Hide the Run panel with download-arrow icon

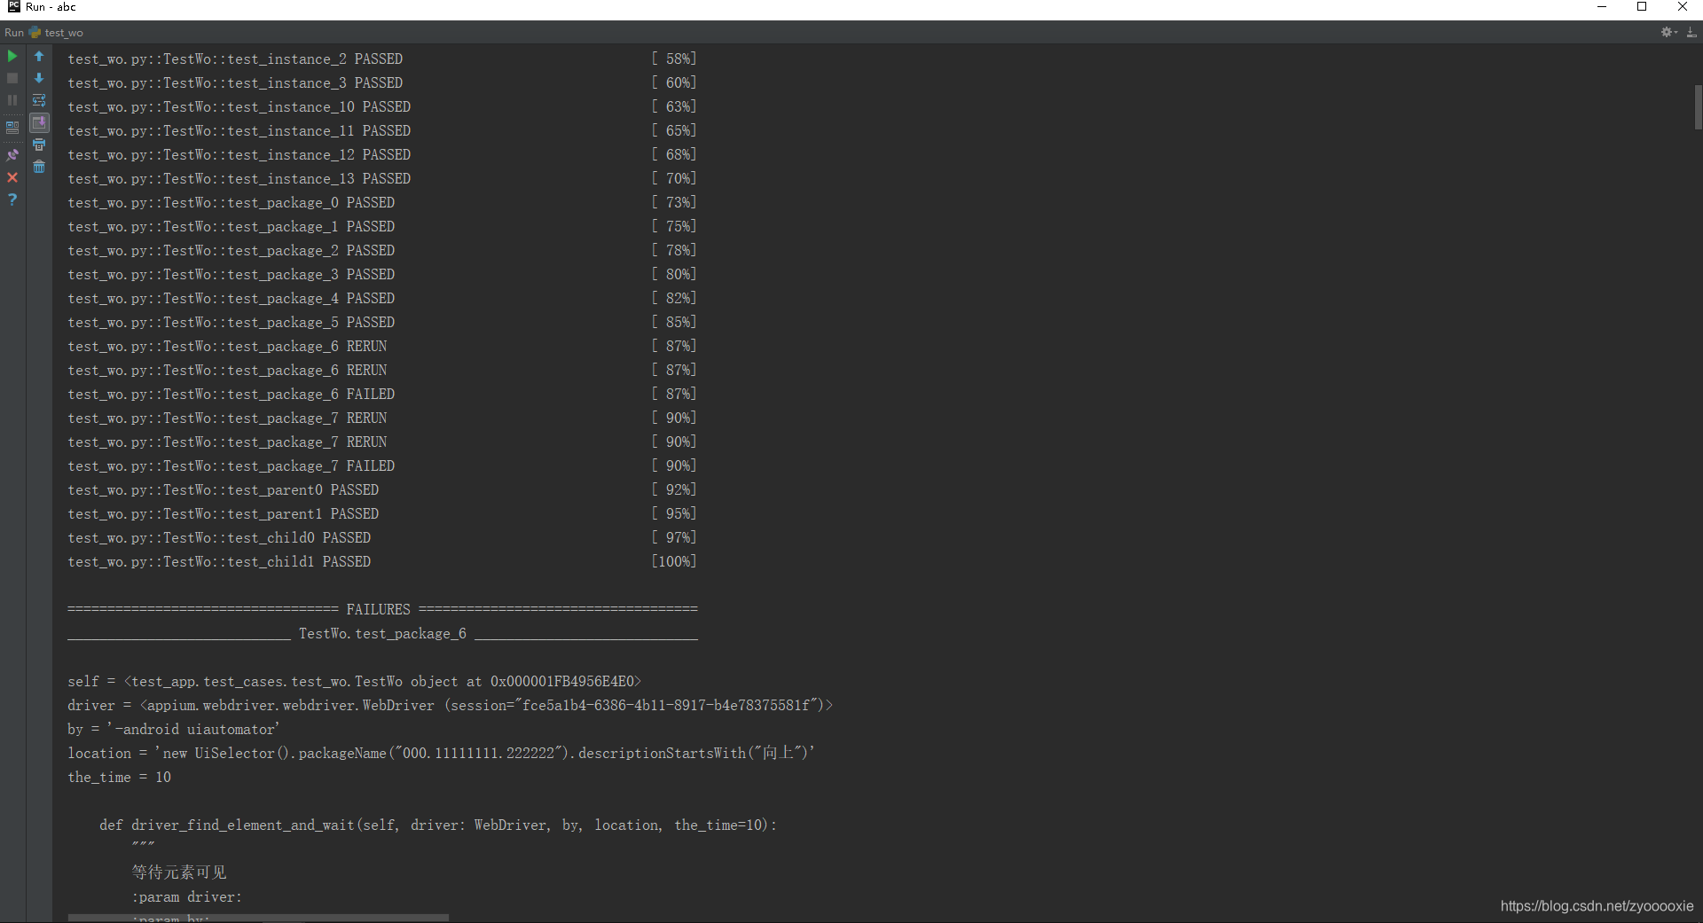coord(1691,32)
